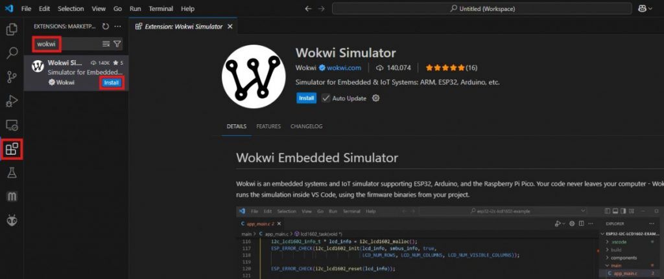Install Wokwi Simulator from details page
664x279 pixels.
(306, 98)
